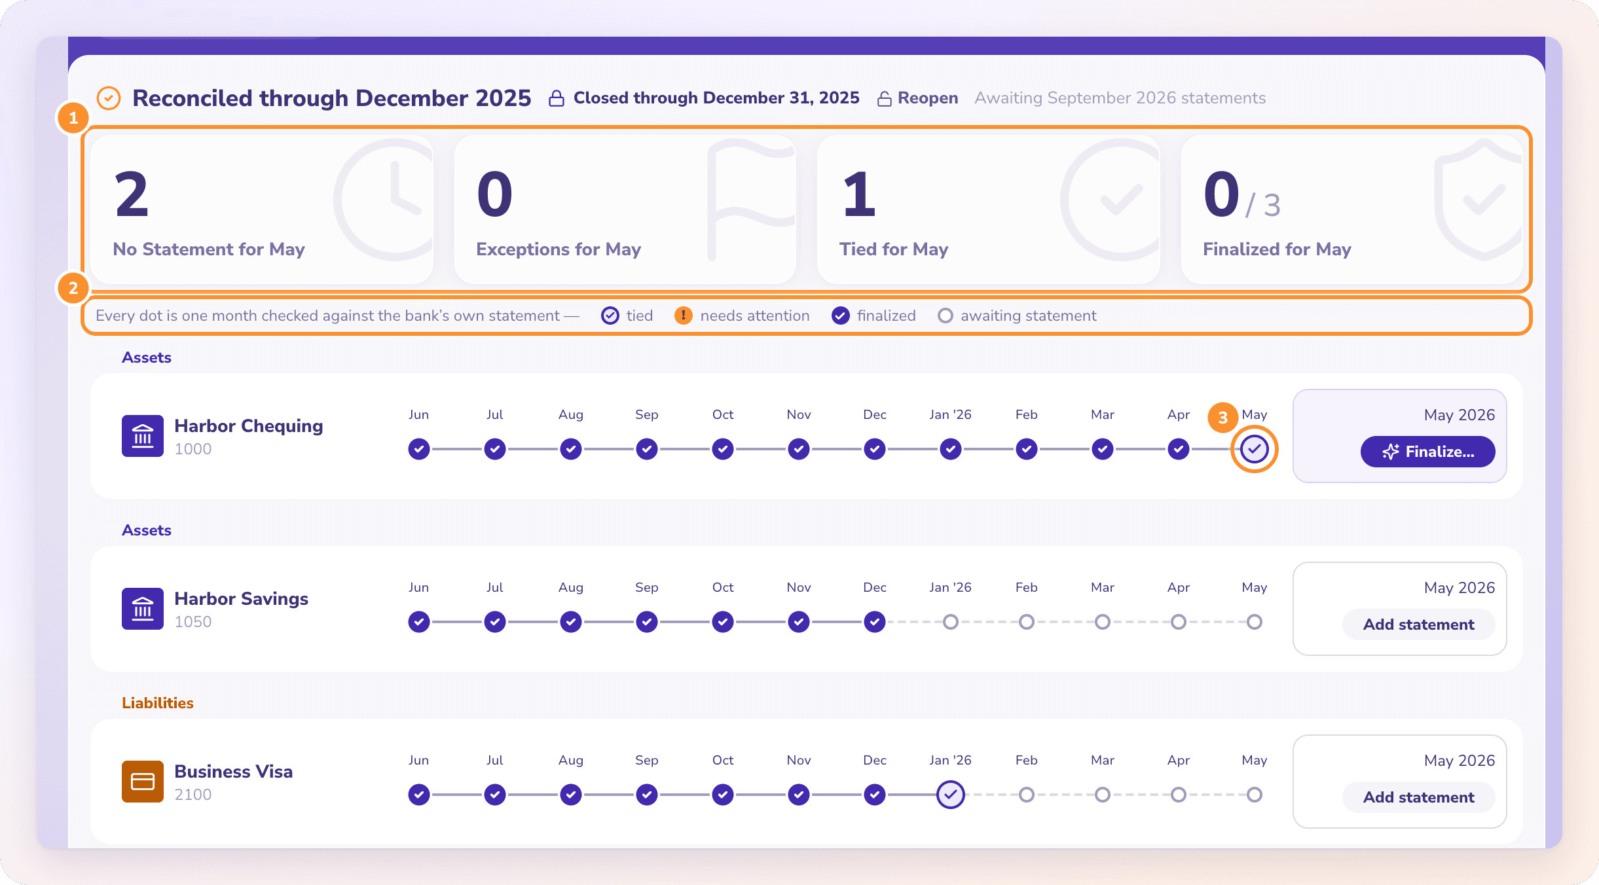Viewport: 1599px width, 885px height.
Task: Click the Harbor Savings bank icon
Action: click(142, 609)
